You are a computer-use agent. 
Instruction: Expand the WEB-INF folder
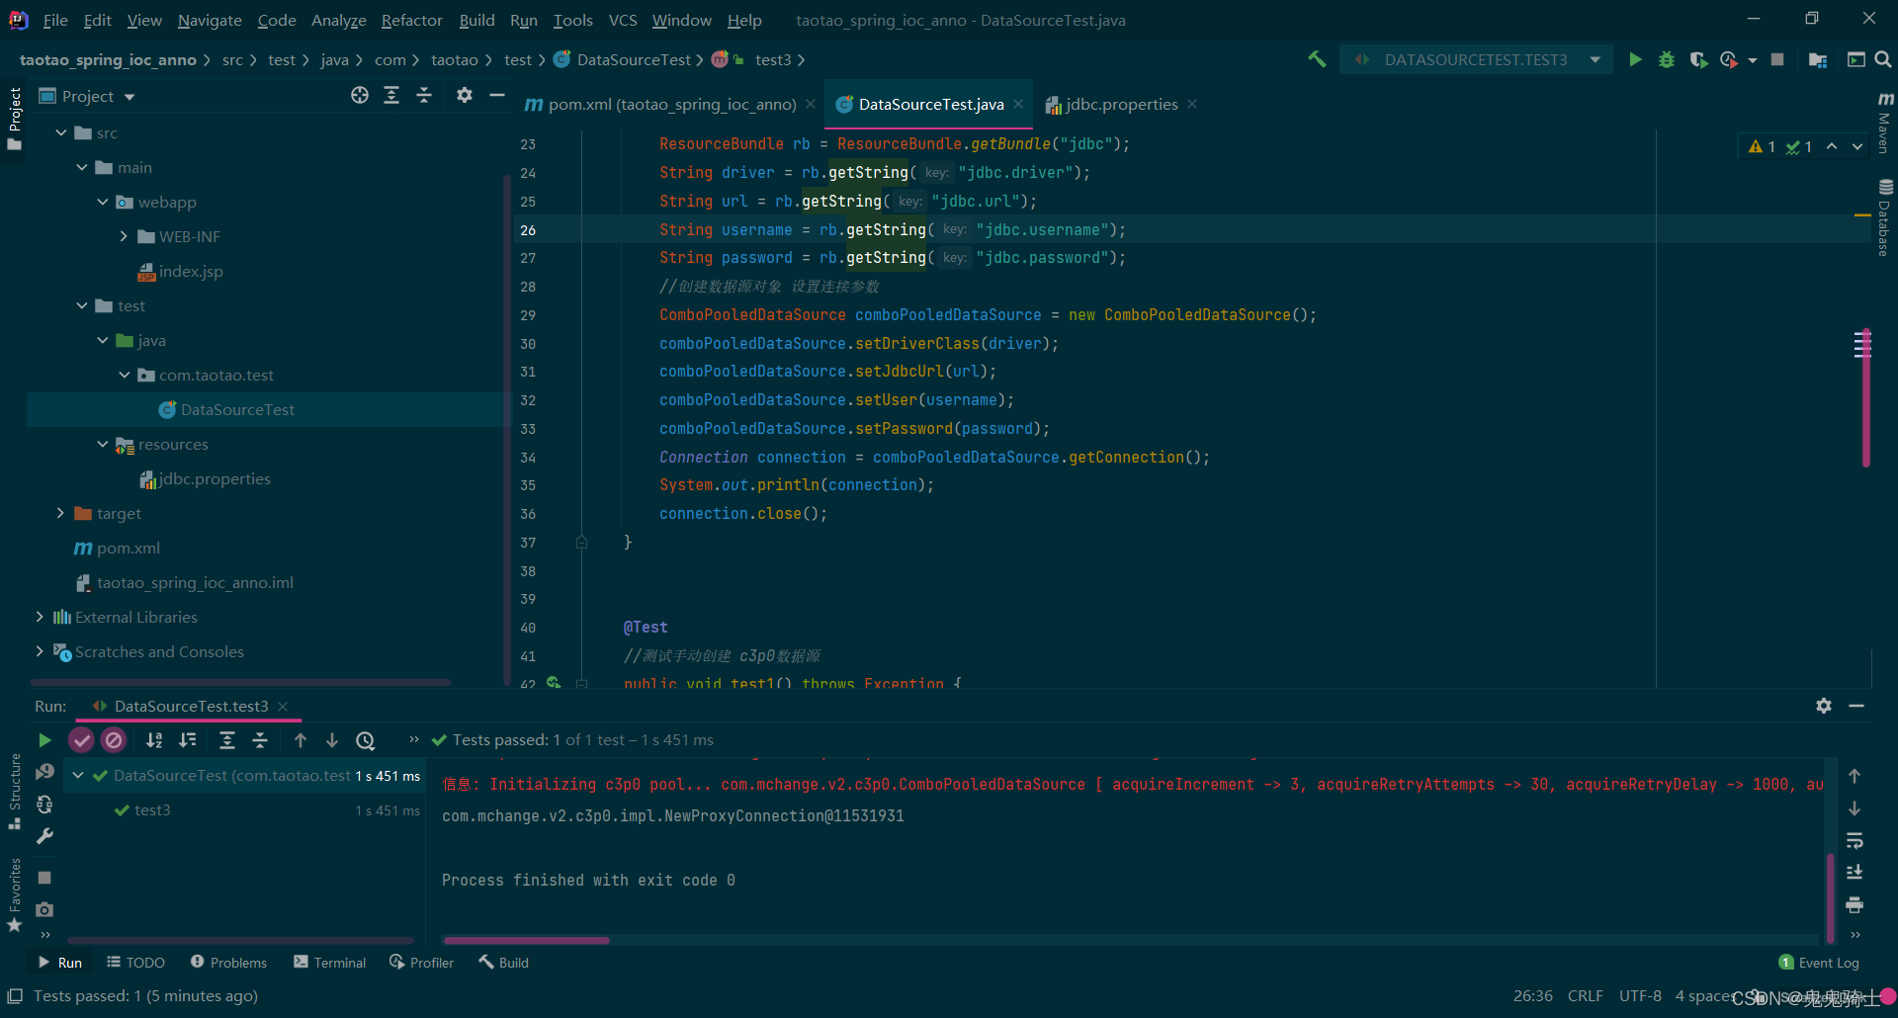[x=124, y=236]
